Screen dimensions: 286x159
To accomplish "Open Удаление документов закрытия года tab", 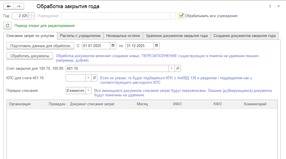I will click(x=177, y=36).
